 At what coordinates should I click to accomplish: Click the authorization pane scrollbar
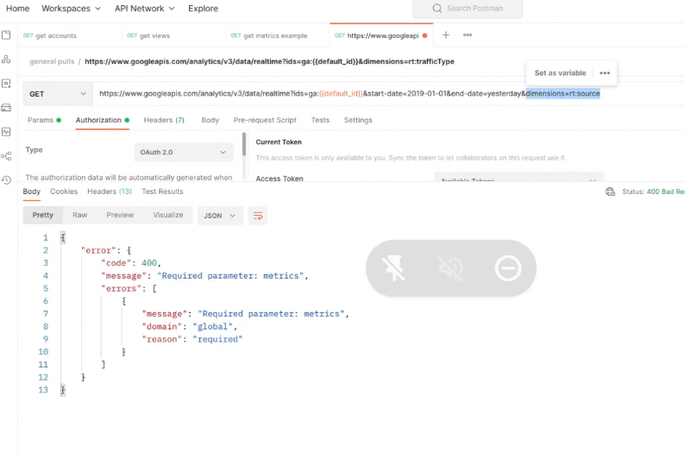pos(244,145)
